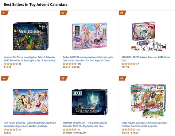Open the Schleich Horse Club product image

148,36
